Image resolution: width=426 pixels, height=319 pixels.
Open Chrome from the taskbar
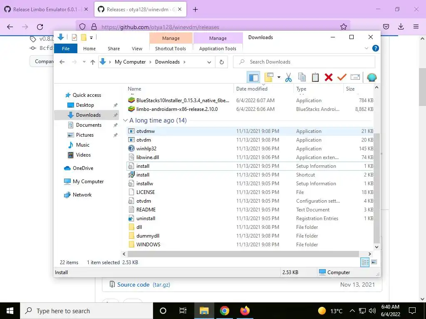coord(224,311)
